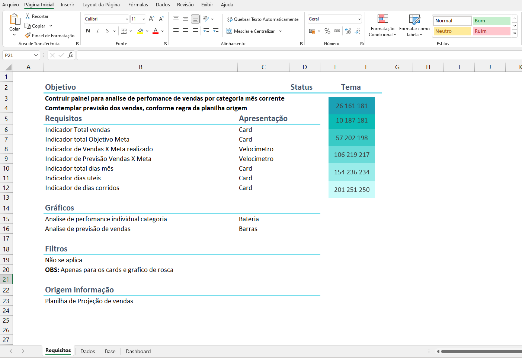Image resolution: width=522 pixels, height=358 pixels.
Task: Apply the Bom cell style
Action: point(491,21)
